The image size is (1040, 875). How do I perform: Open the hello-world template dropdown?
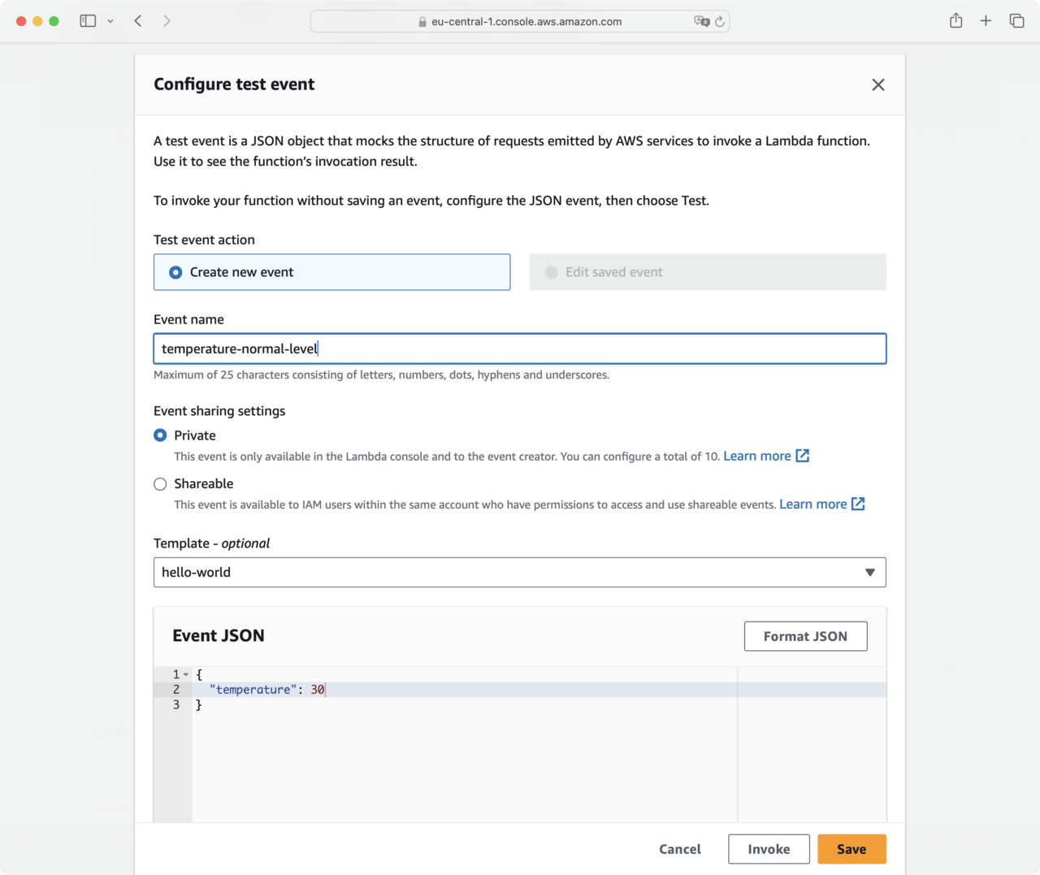(519, 572)
